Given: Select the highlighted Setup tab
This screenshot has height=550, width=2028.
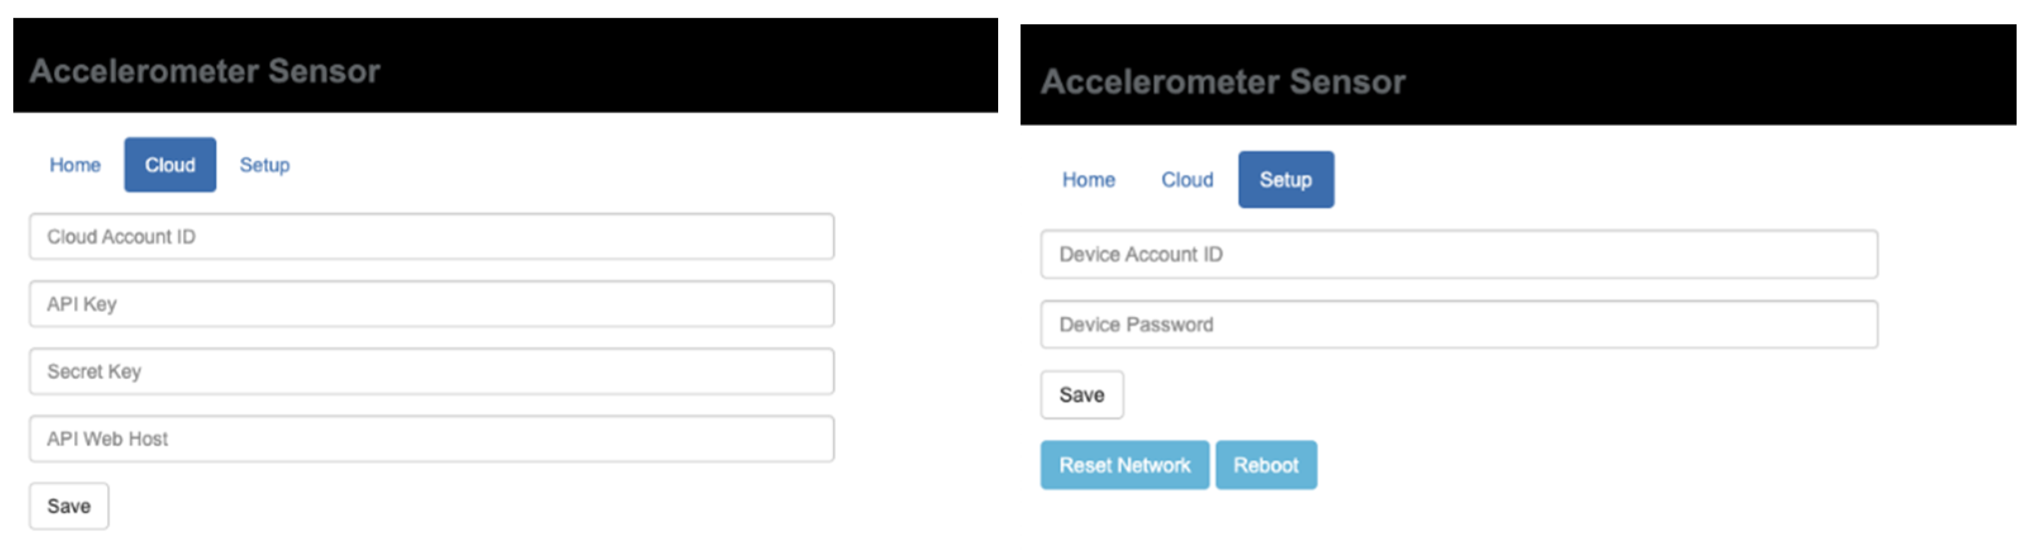Looking at the screenshot, I should (x=1286, y=180).
